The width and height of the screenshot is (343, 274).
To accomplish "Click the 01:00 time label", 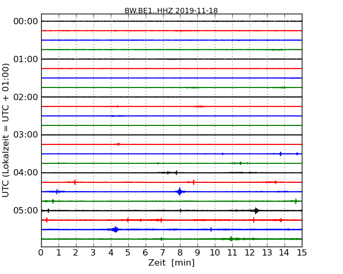I will [x=26, y=59].
